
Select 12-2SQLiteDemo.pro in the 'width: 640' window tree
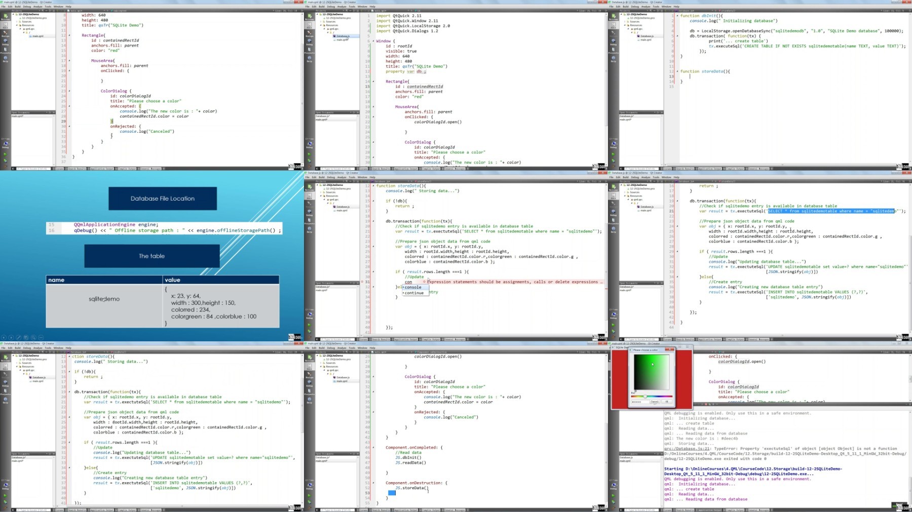coord(33,18)
